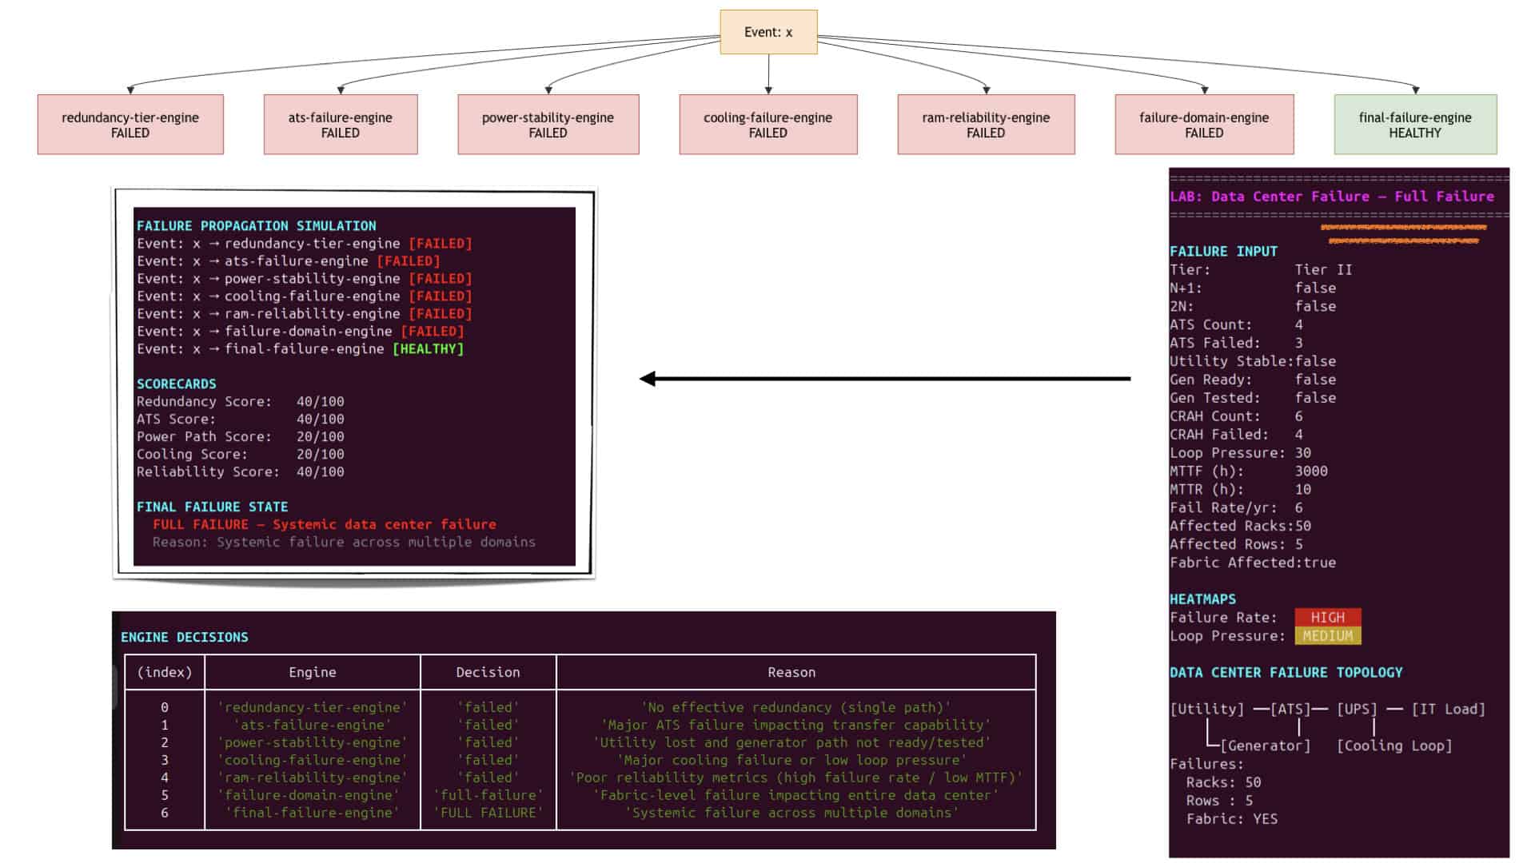This screenshot has width=1535, height=863.
Task: Click the large left-pointing black arrow
Action: 885,379
